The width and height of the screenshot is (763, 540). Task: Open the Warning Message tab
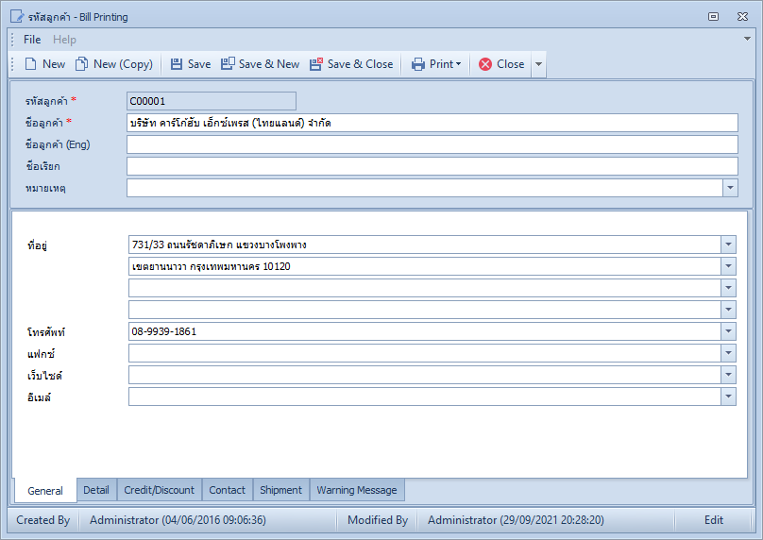(357, 490)
